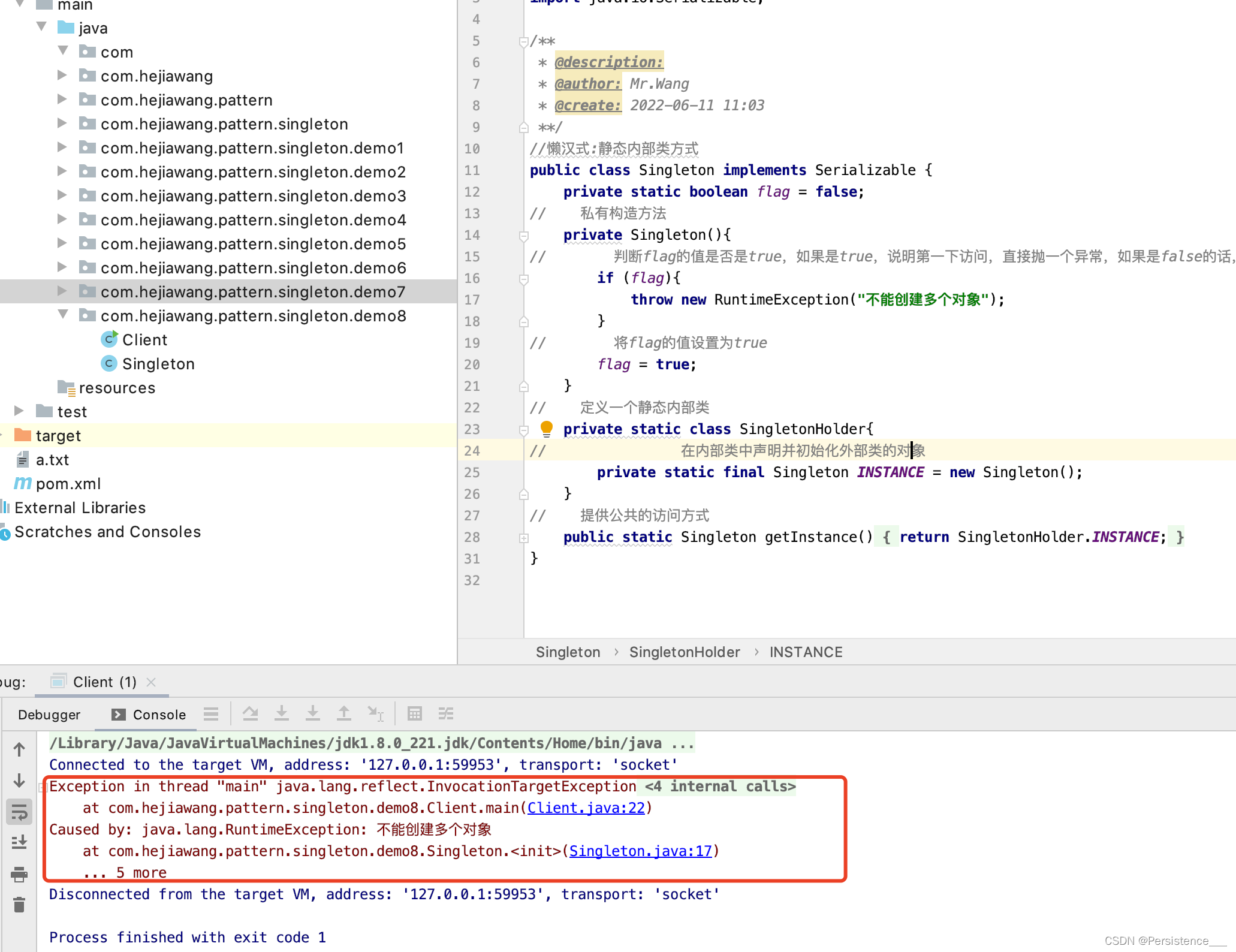Click the Step Over icon in debug toolbar
The height and width of the screenshot is (952, 1236).
[x=251, y=713]
